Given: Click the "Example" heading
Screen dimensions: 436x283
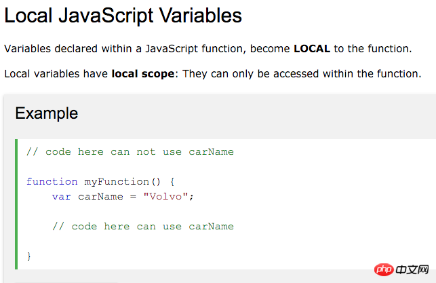Looking at the screenshot, I should click(x=46, y=113).
